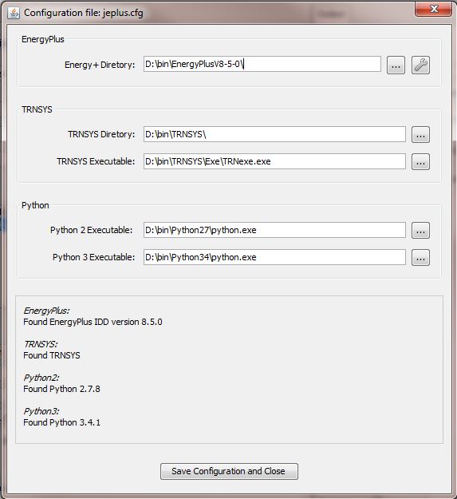Click the Found Python 2.7.8 status line
The width and height of the screenshot is (457, 499).
tap(61, 389)
